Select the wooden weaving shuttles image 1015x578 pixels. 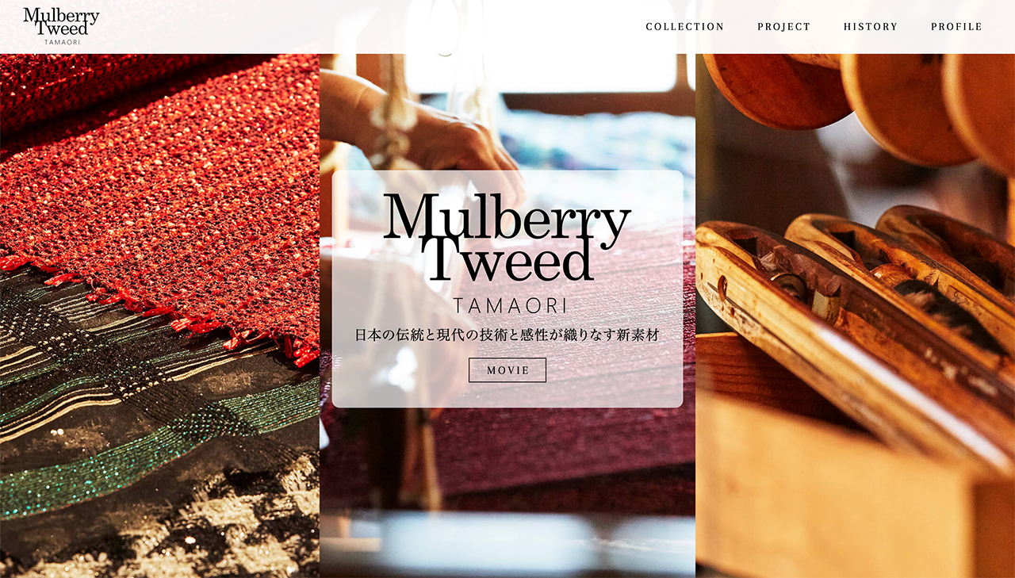[856, 317]
